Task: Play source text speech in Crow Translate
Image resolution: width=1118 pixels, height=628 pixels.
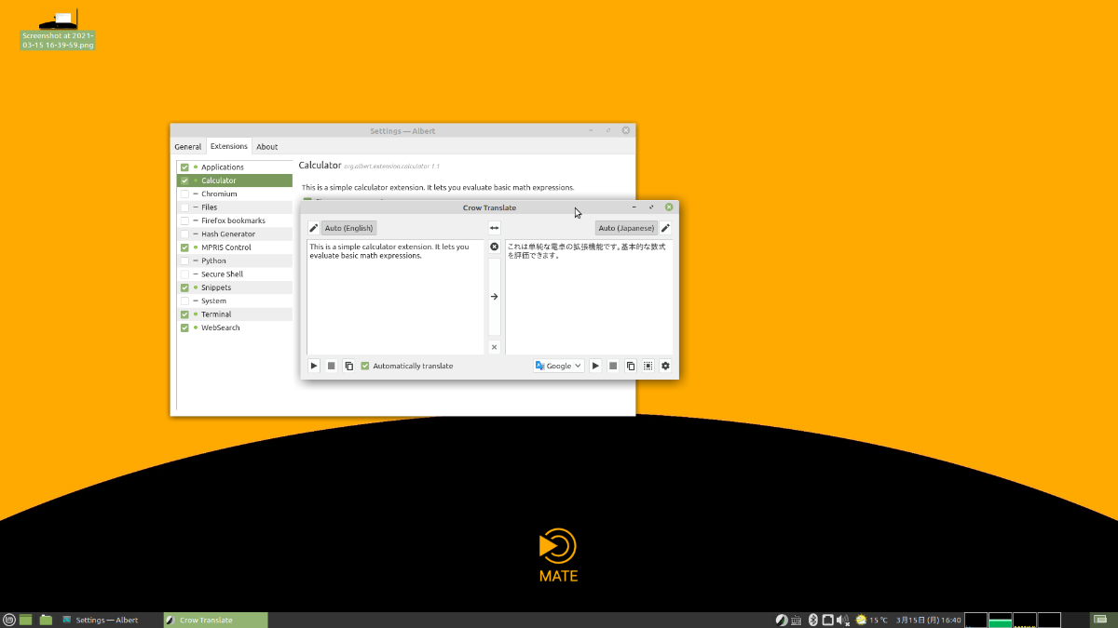Action: 314,366
